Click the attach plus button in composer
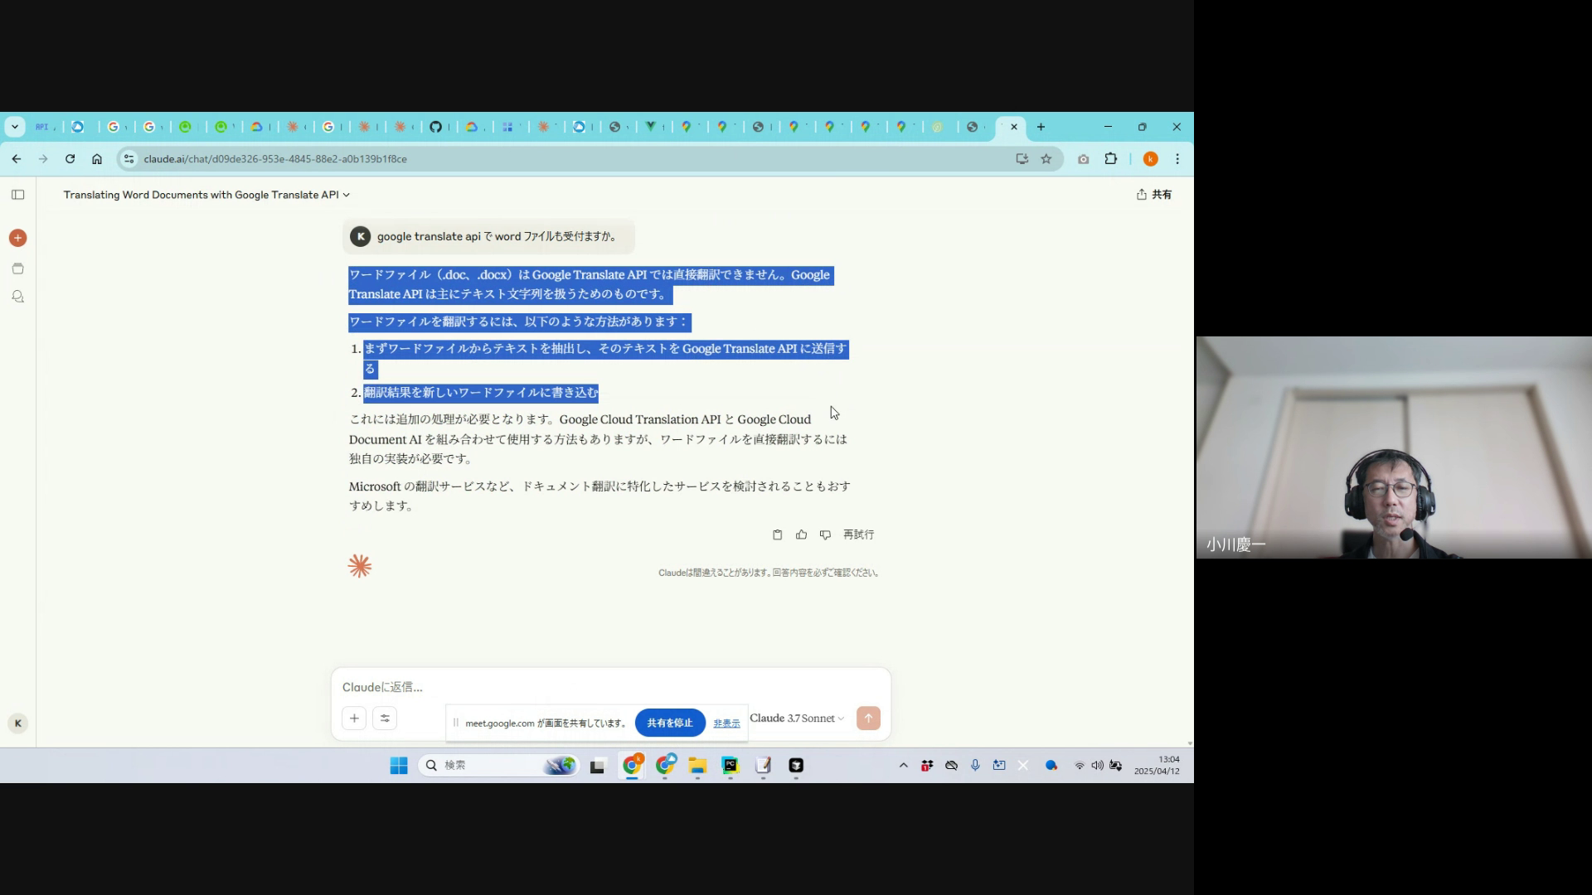 point(354,718)
